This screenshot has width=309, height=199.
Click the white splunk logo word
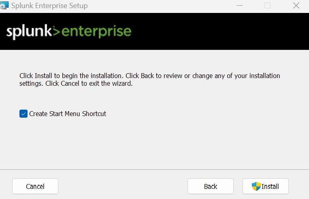[29, 32]
